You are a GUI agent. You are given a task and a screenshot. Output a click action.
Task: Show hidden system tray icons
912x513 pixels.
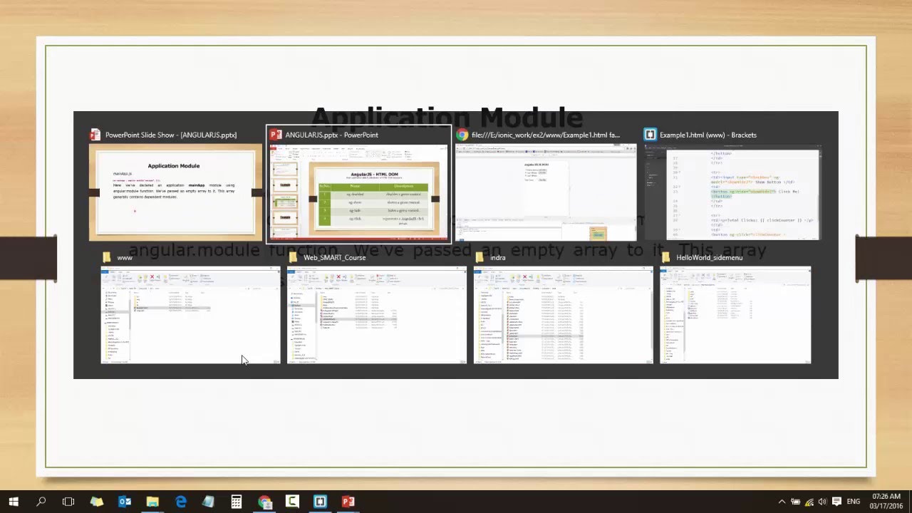point(782,502)
